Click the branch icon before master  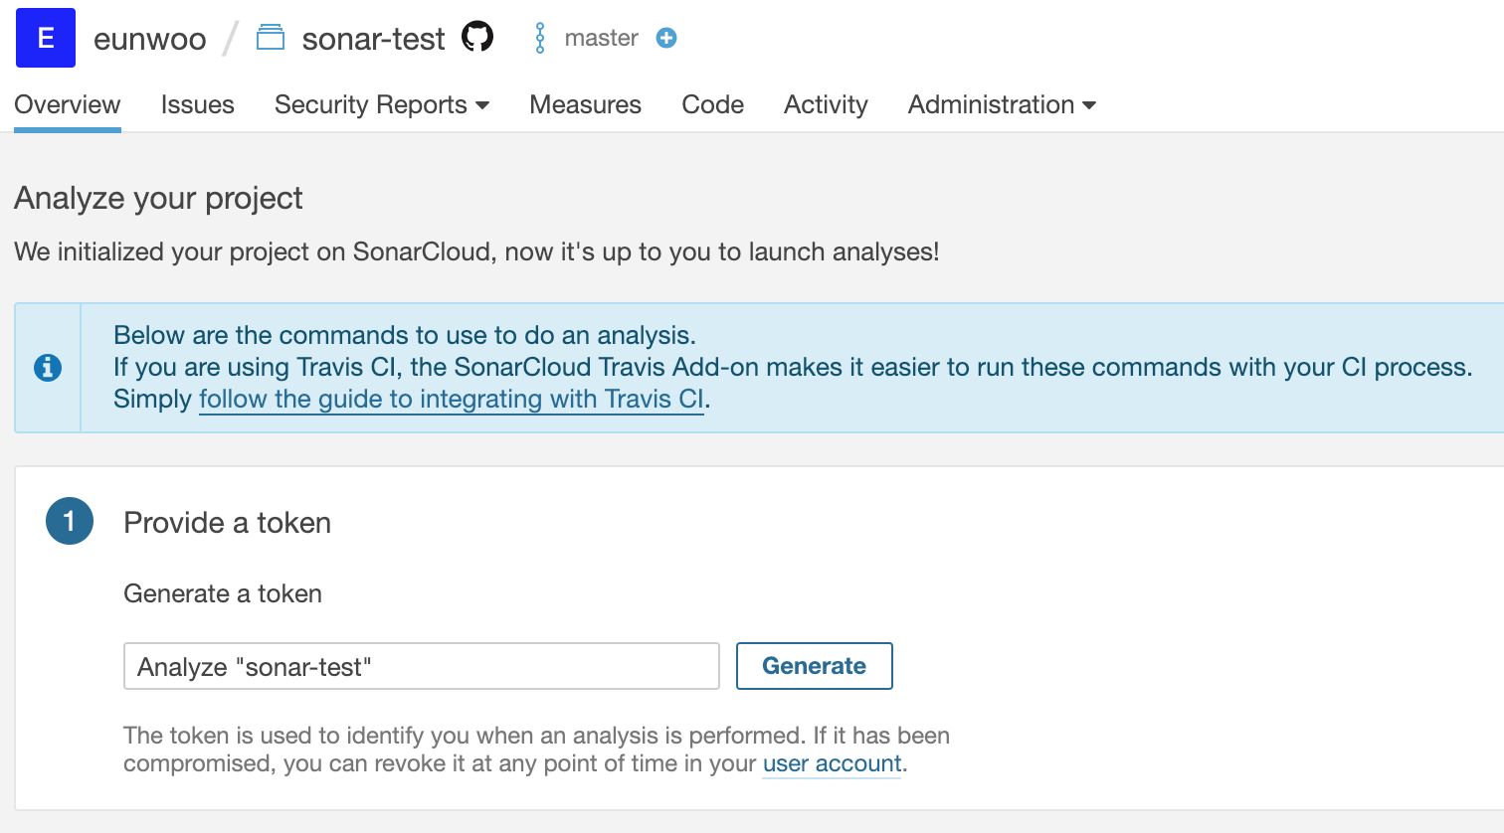coord(540,38)
